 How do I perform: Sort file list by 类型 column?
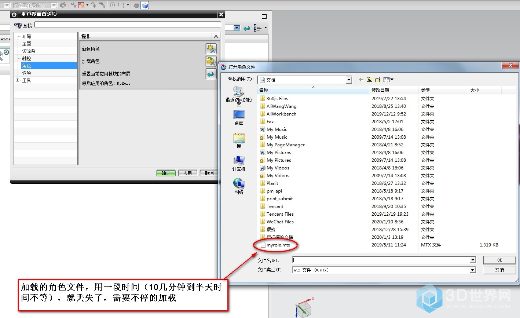click(443, 90)
